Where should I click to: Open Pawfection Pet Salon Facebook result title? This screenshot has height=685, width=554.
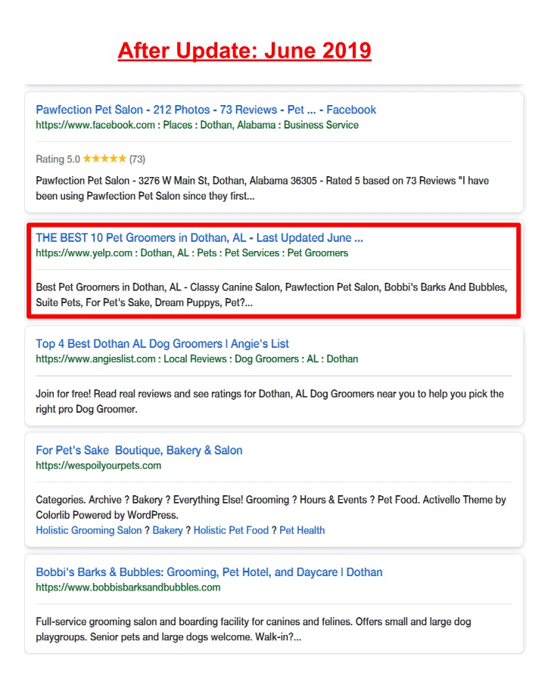206,110
